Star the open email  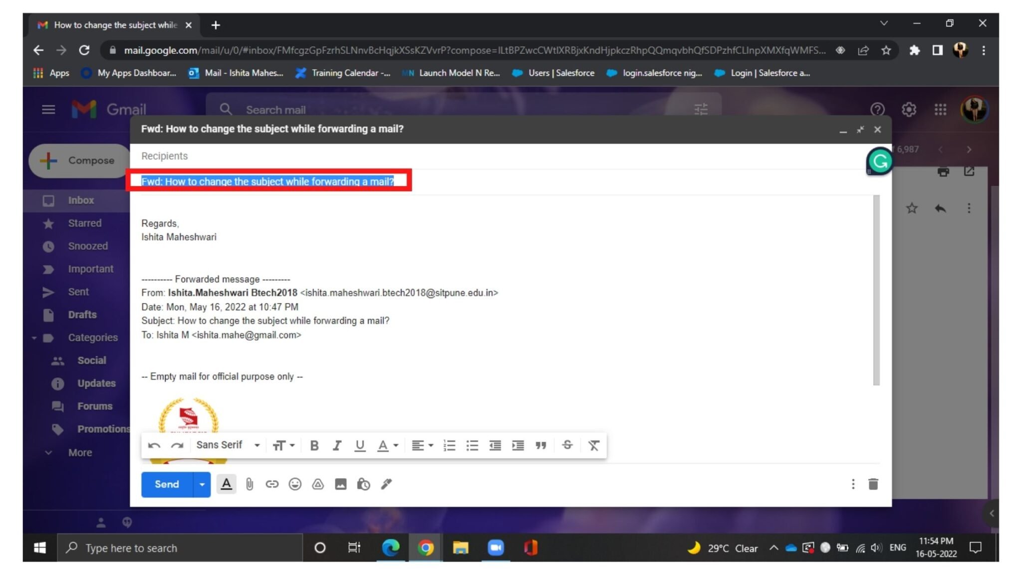tap(912, 208)
